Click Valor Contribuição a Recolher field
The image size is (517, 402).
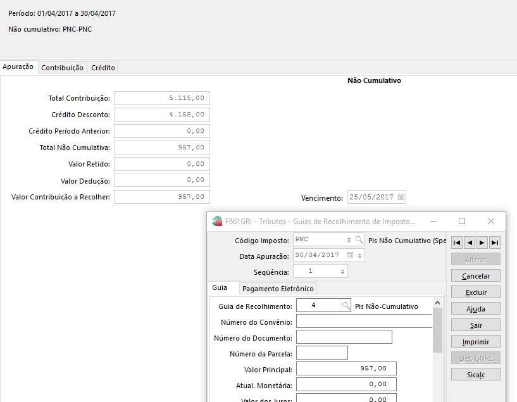point(162,197)
